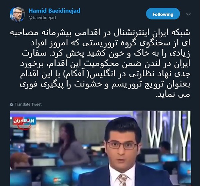Click the tweet line starting ایران در لندن
Viewport: 200px width, 186px height.
pos(105,64)
